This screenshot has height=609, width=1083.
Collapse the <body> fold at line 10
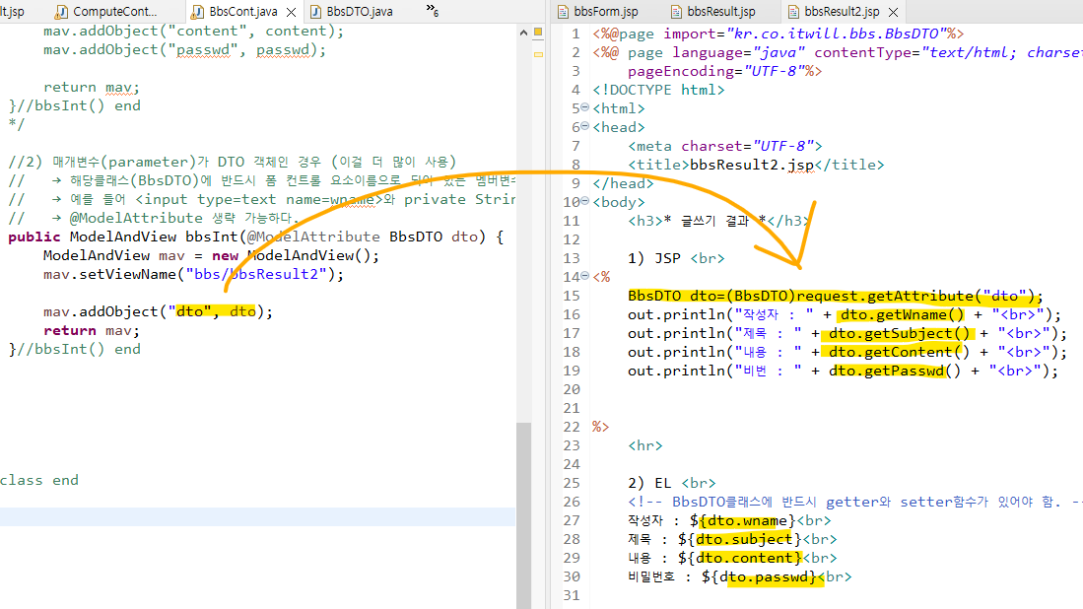(x=585, y=201)
